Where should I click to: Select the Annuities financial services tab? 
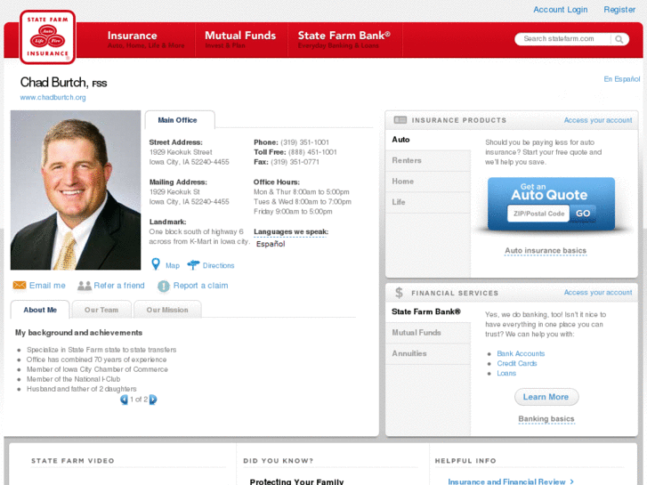pyautogui.click(x=428, y=354)
